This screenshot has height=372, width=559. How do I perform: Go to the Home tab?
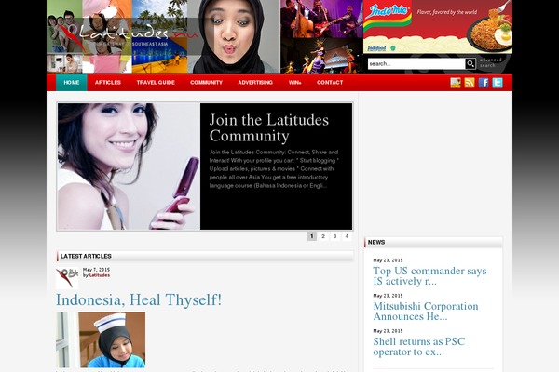[x=71, y=83]
